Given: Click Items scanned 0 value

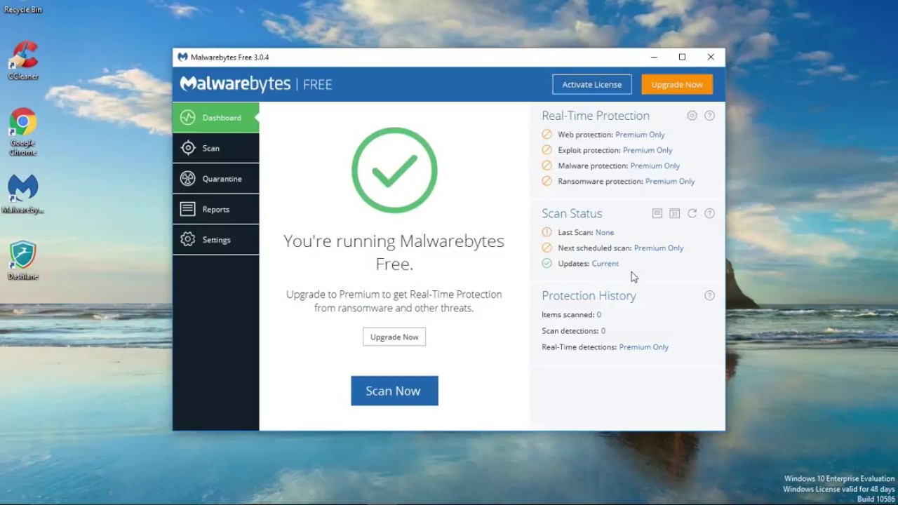Looking at the screenshot, I should [x=598, y=315].
